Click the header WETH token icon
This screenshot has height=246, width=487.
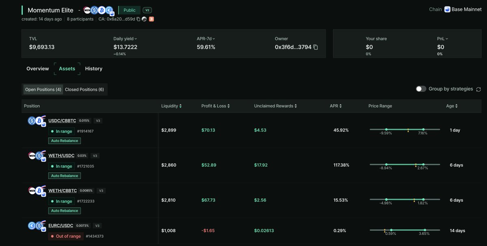(87, 10)
